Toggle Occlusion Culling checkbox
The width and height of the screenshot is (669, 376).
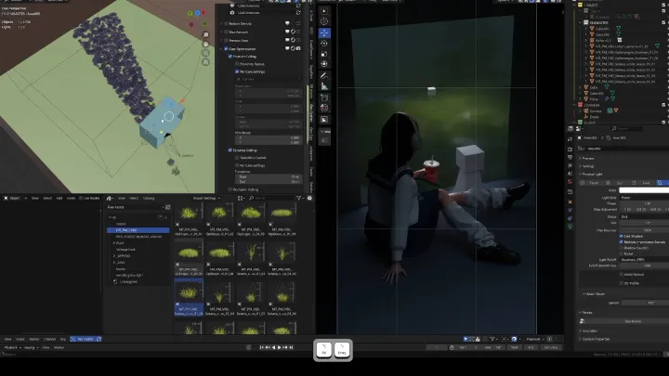pyautogui.click(x=230, y=189)
